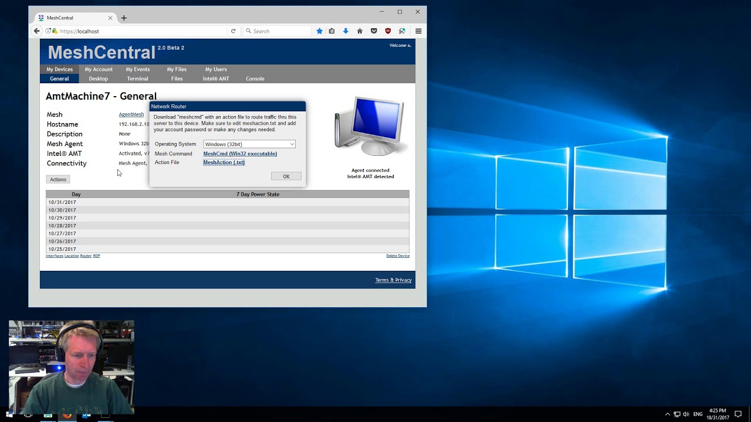The height and width of the screenshot is (422, 751).
Task: Click the toolbar icon beside the hamburger menu
Action: (x=402, y=31)
